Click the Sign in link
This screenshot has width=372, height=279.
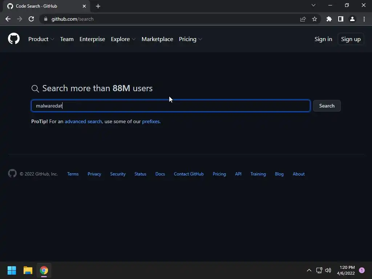point(323,39)
